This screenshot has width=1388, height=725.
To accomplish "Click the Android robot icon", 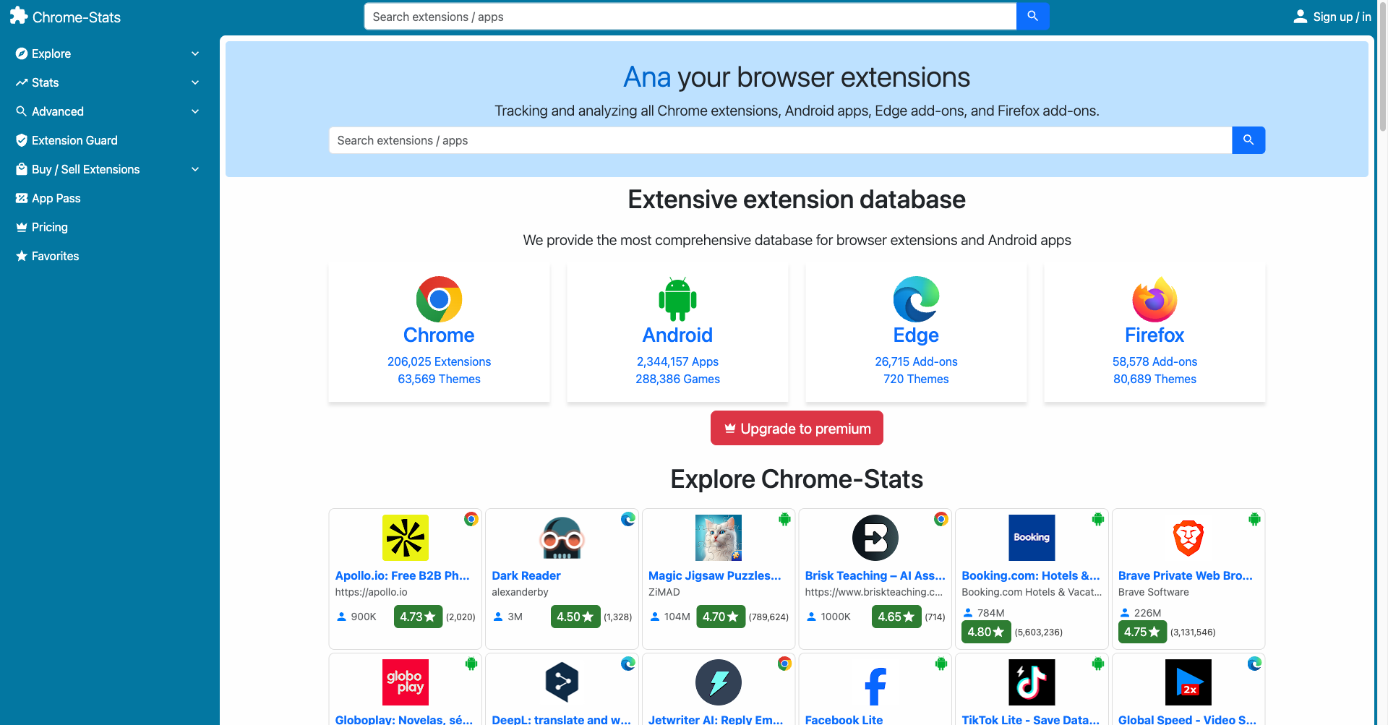I will (677, 299).
